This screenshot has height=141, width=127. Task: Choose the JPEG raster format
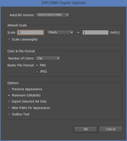pyautogui.click(x=37, y=72)
